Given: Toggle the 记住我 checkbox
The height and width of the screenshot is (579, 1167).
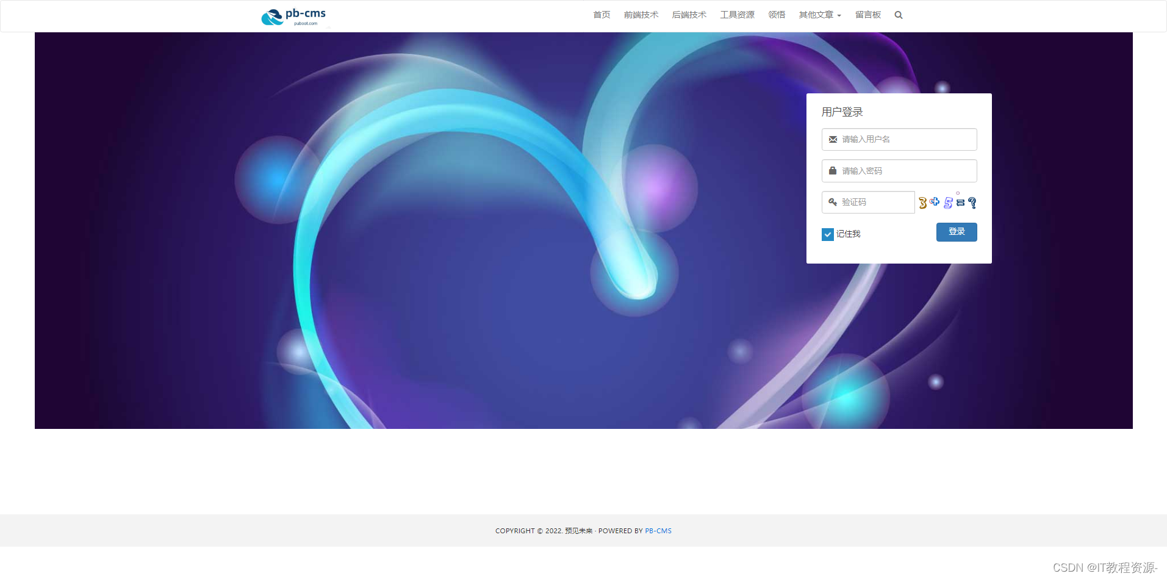Looking at the screenshot, I should [x=828, y=234].
